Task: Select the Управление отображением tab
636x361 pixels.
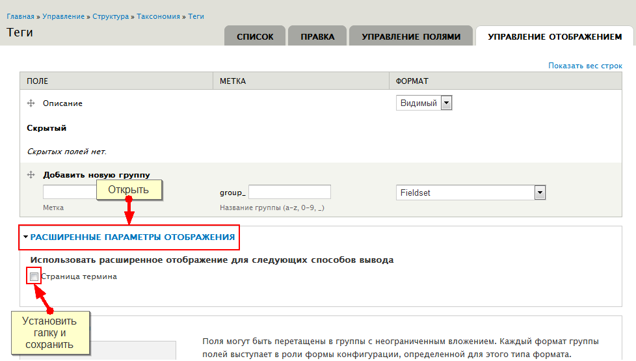Action: (x=555, y=37)
